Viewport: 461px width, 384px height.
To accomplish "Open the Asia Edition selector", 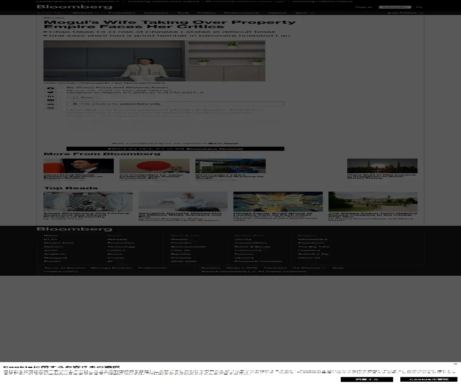I will tap(405, 13).
